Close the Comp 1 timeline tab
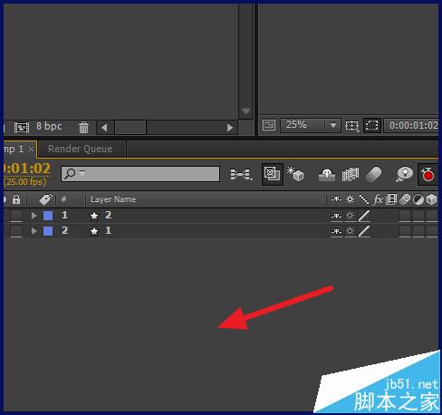This screenshot has height=415, width=442. coord(31,149)
